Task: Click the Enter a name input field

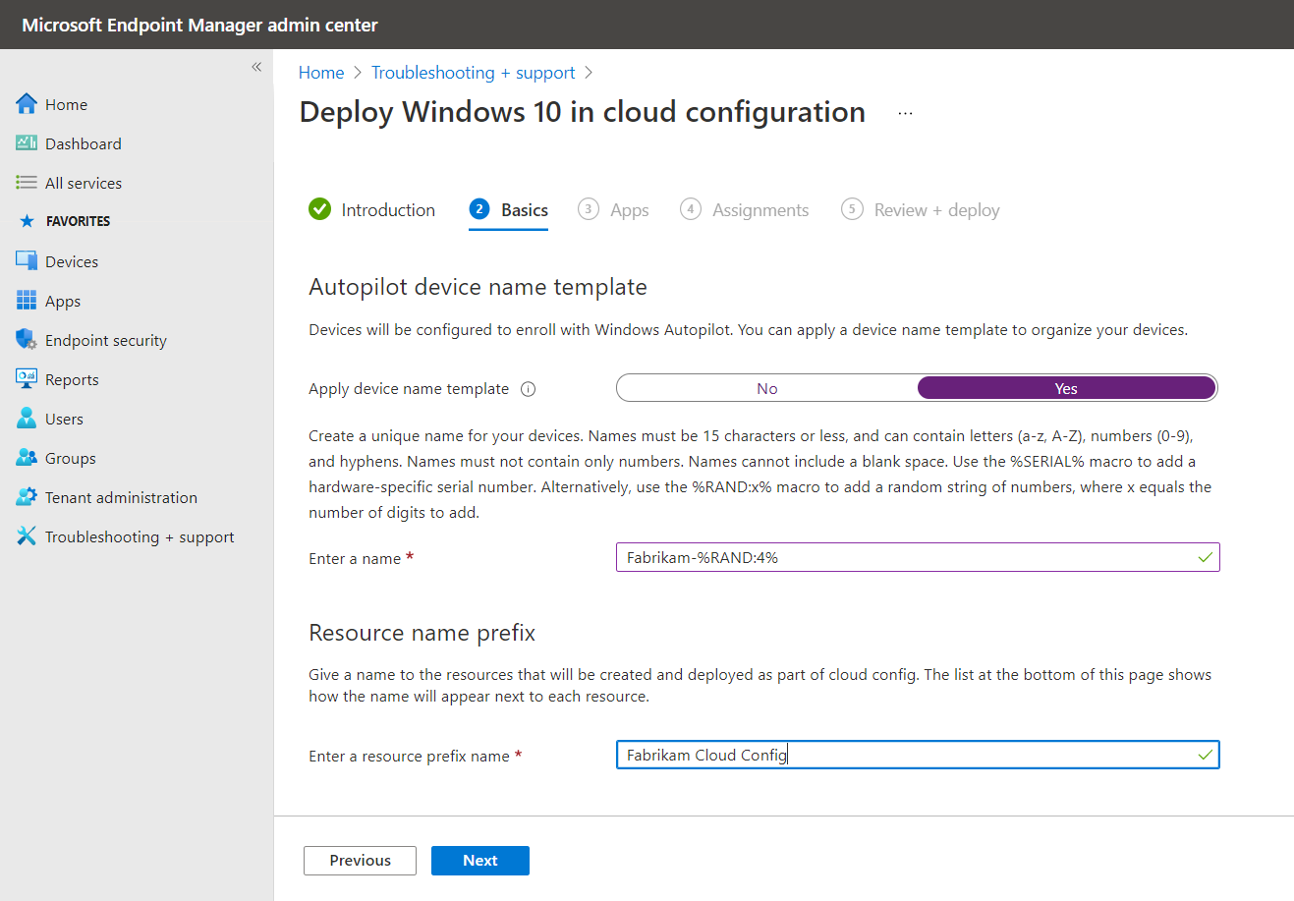Action: [918, 557]
